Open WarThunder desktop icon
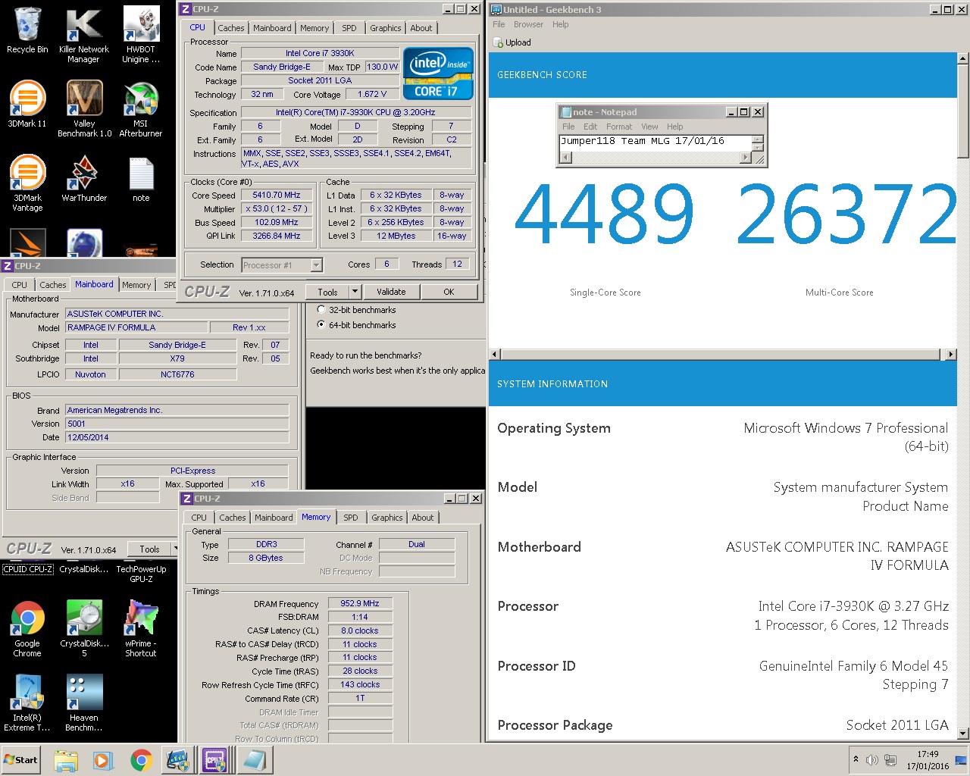This screenshot has height=776, width=970. click(84, 179)
